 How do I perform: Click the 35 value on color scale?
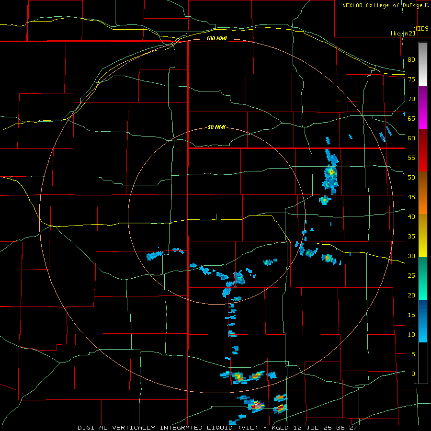click(x=411, y=237)
